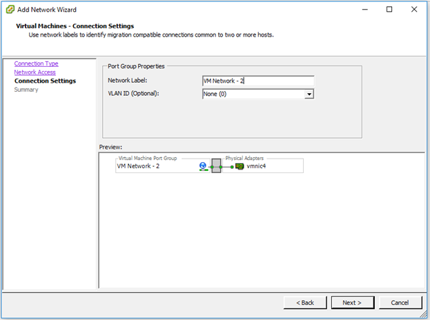
Task: Click inside the Network Label text field
Action: click(258, 81)
